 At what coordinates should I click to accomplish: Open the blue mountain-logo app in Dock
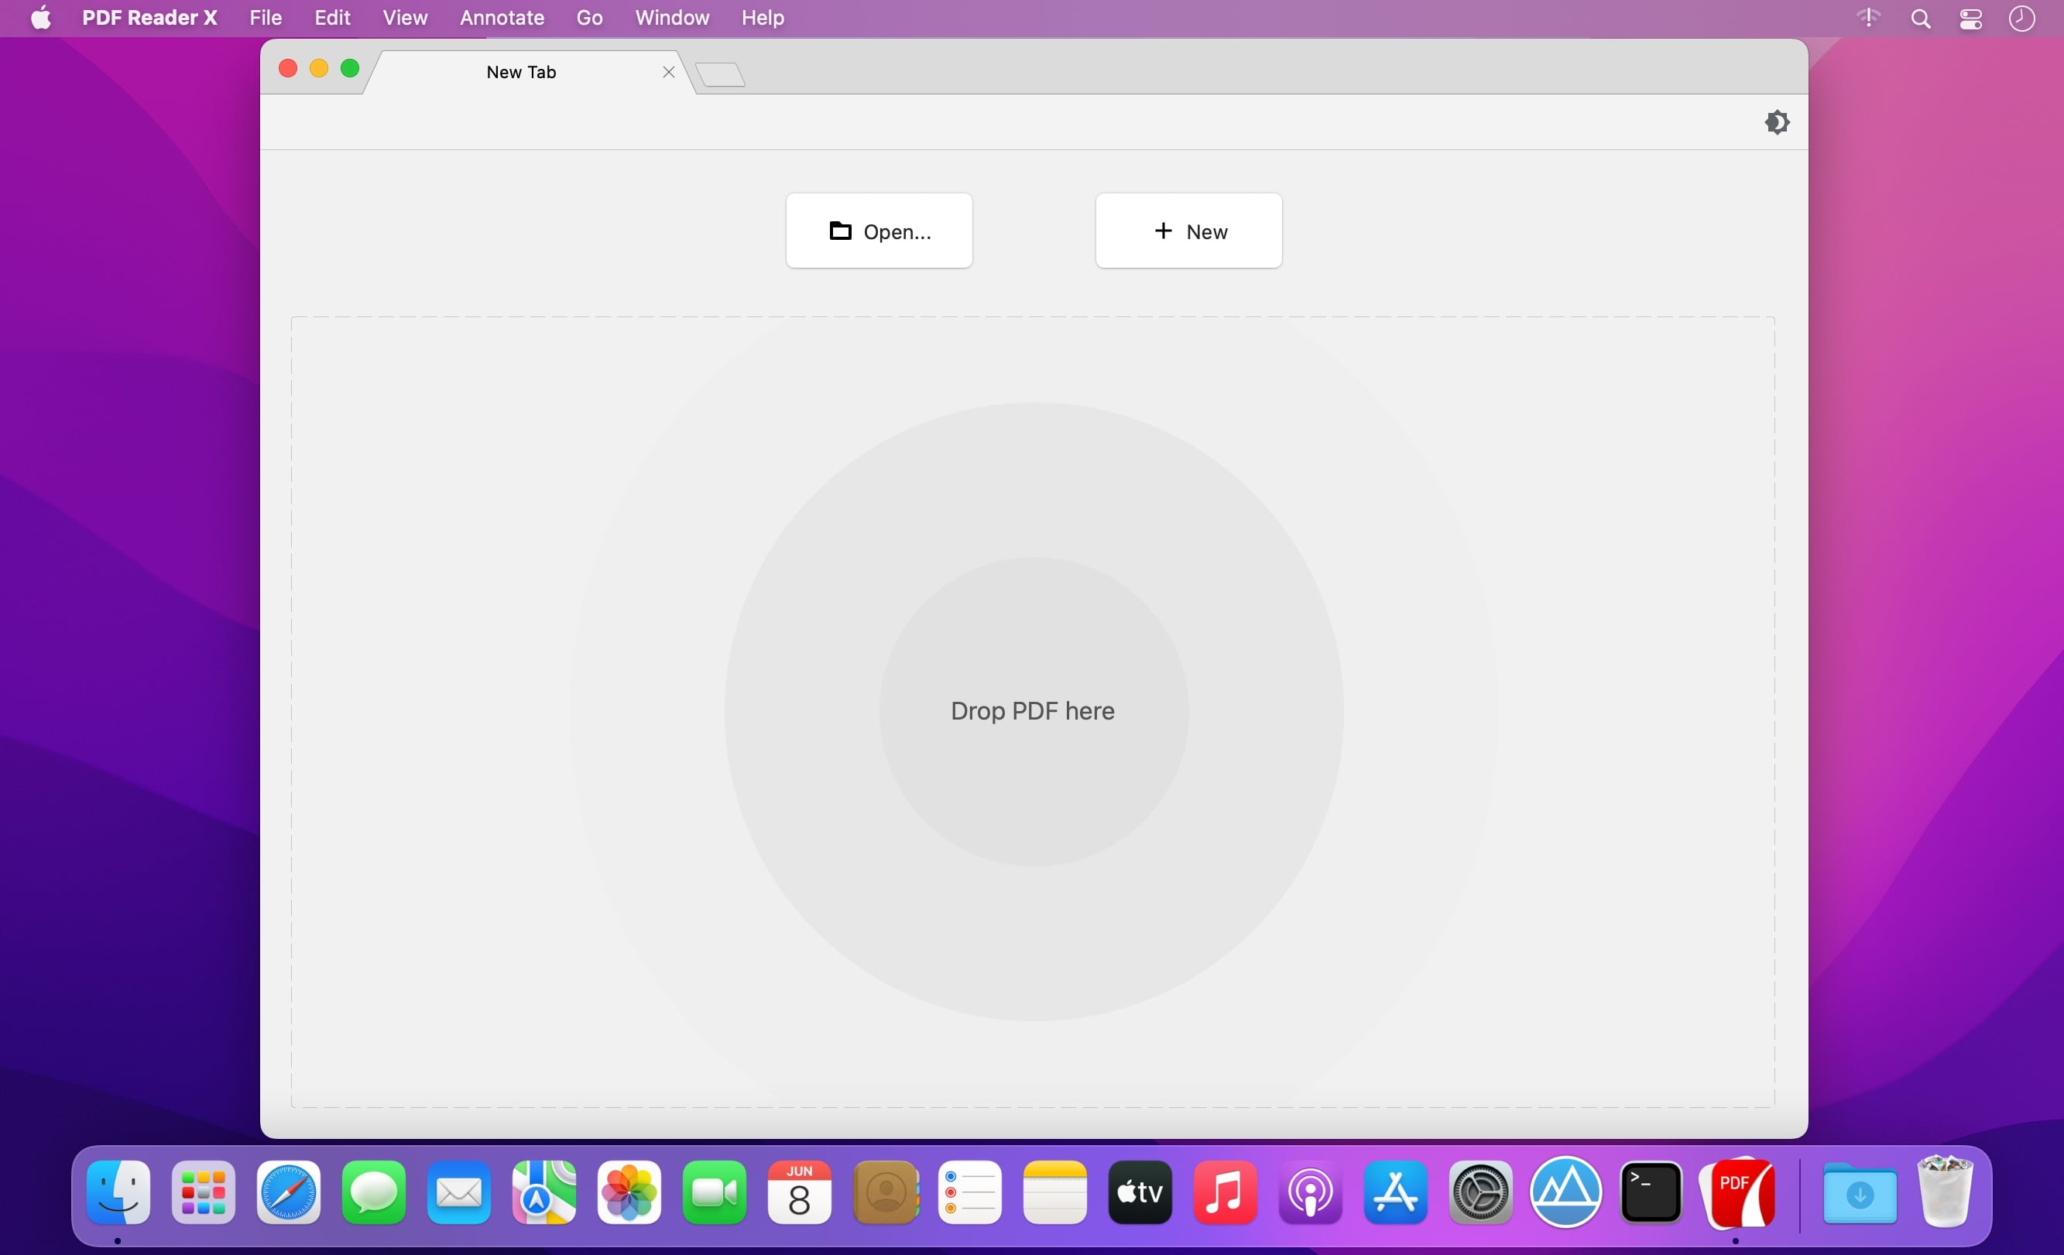pos(1565,1192)
